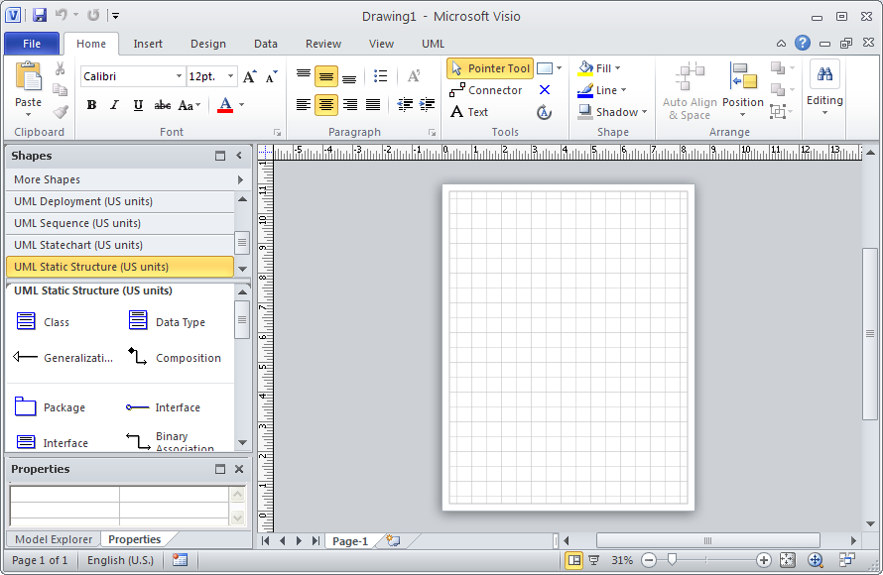The height and width of the screenshot is (575, 883).
Task: Select the Pointer Tool
Action: (x=490, y=68)
